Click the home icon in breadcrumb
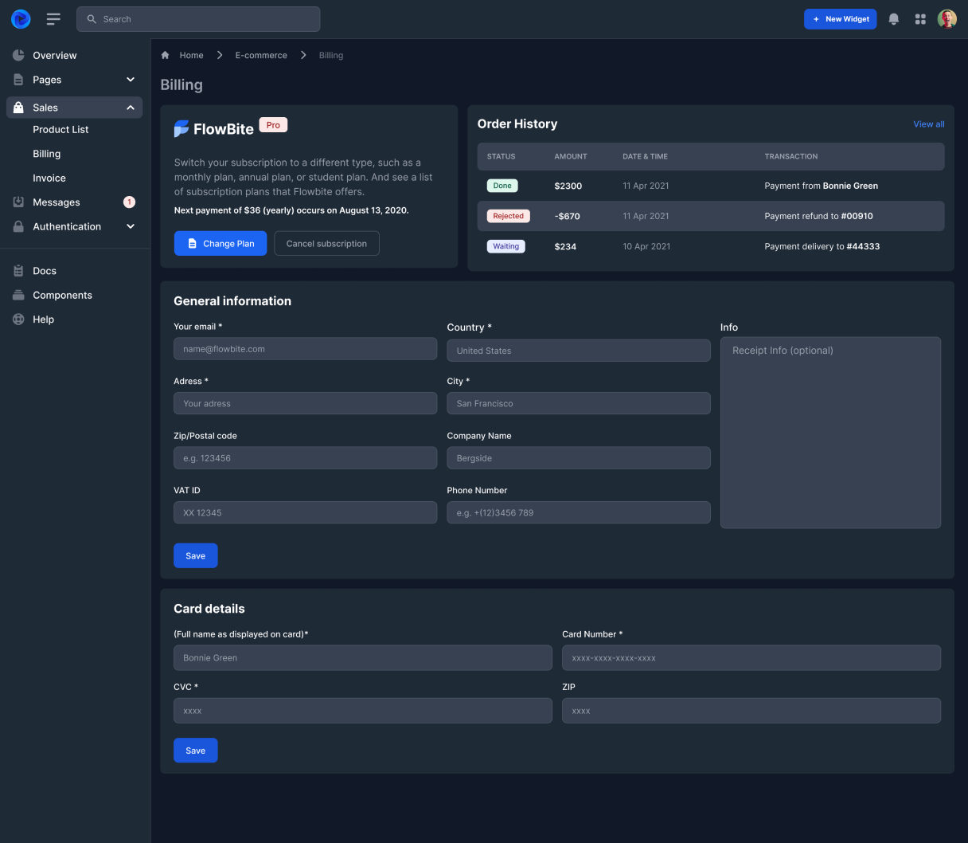Viewport: 968px width, 843px height. (166, 56)
